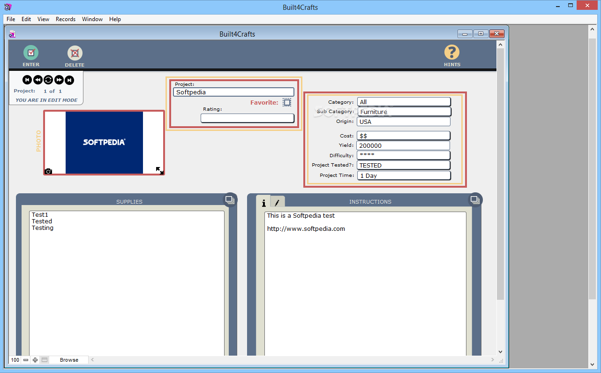The width and height of the screenshot is (601, 373).
Task: Open the Help menu
Action: [x=115, y=19]
